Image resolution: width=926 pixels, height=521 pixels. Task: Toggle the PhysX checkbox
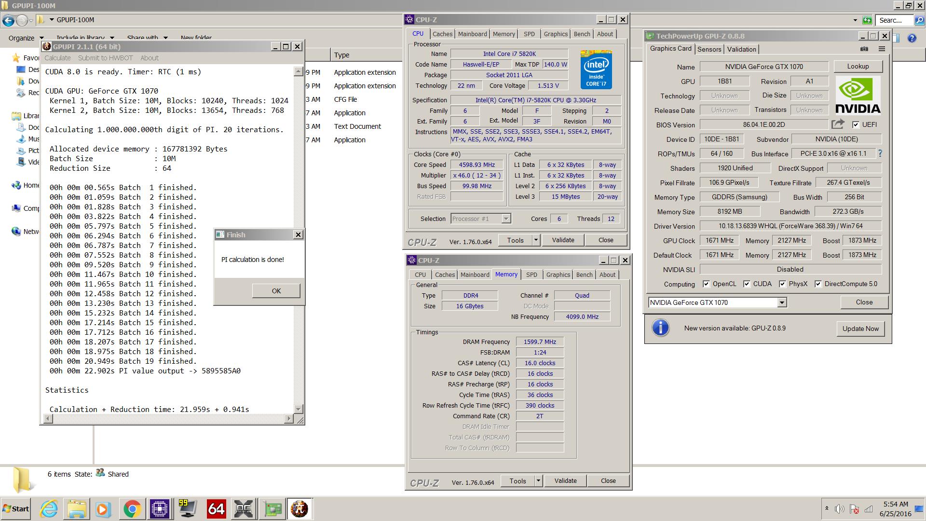click(782, 284)
